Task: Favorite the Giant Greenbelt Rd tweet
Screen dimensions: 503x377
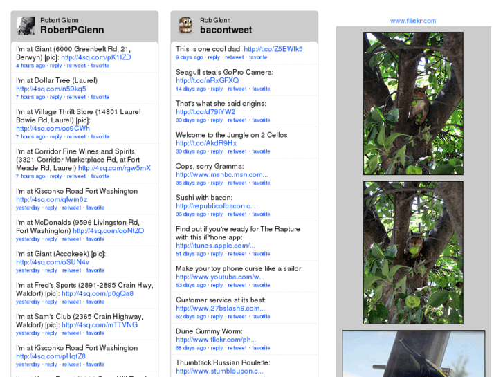Action: pyautogui.click(x=100, y=66)
